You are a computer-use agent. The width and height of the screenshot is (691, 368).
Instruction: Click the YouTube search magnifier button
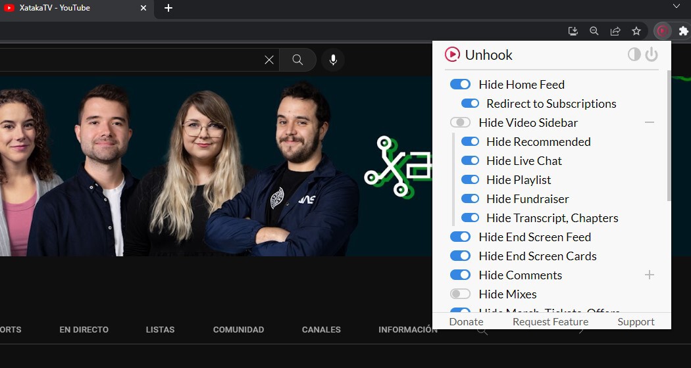pos(298,60)
